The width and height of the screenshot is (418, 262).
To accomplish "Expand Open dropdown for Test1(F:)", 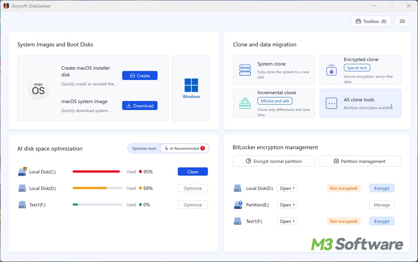I will point(287,221).
